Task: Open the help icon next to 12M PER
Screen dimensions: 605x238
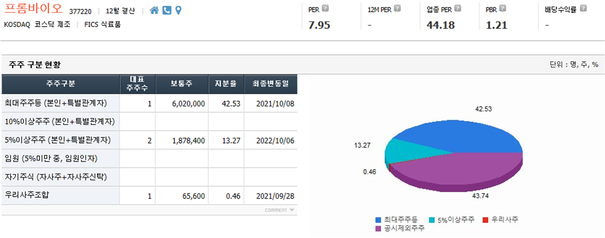Action: pyautogui.click(x=397, y=8)
